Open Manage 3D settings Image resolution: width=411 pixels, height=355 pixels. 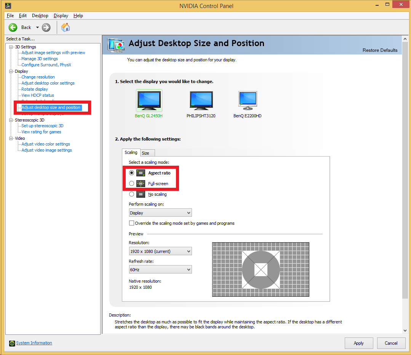tap(40, 59)
